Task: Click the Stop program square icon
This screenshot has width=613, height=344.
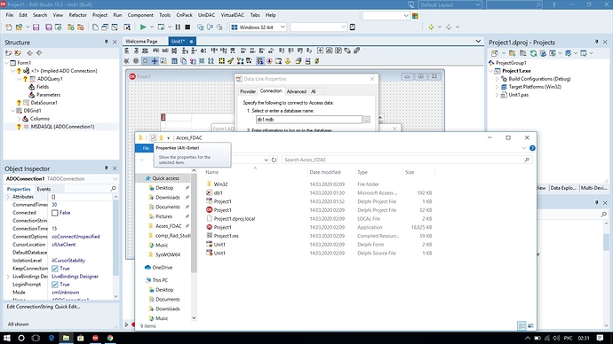Action: [x=187, y=27]
